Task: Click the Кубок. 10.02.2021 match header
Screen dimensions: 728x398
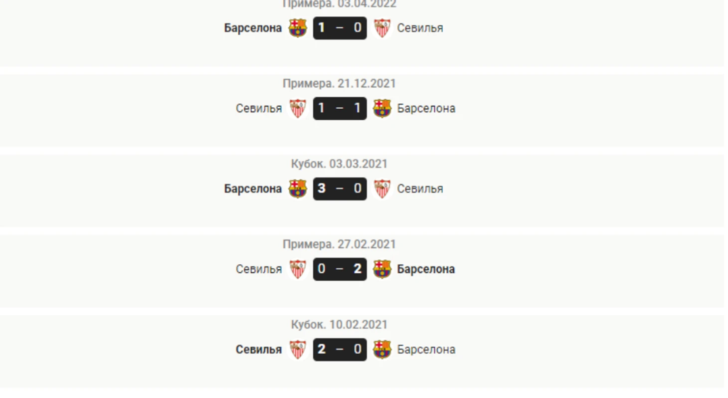Action: coord(339,325)
